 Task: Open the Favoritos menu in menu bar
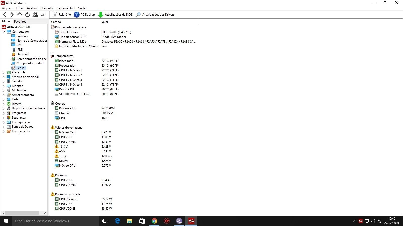(x=48, y=8)
